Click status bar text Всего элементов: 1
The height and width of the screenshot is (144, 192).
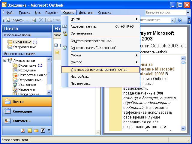pyautogui.click(x=16, y=140)
